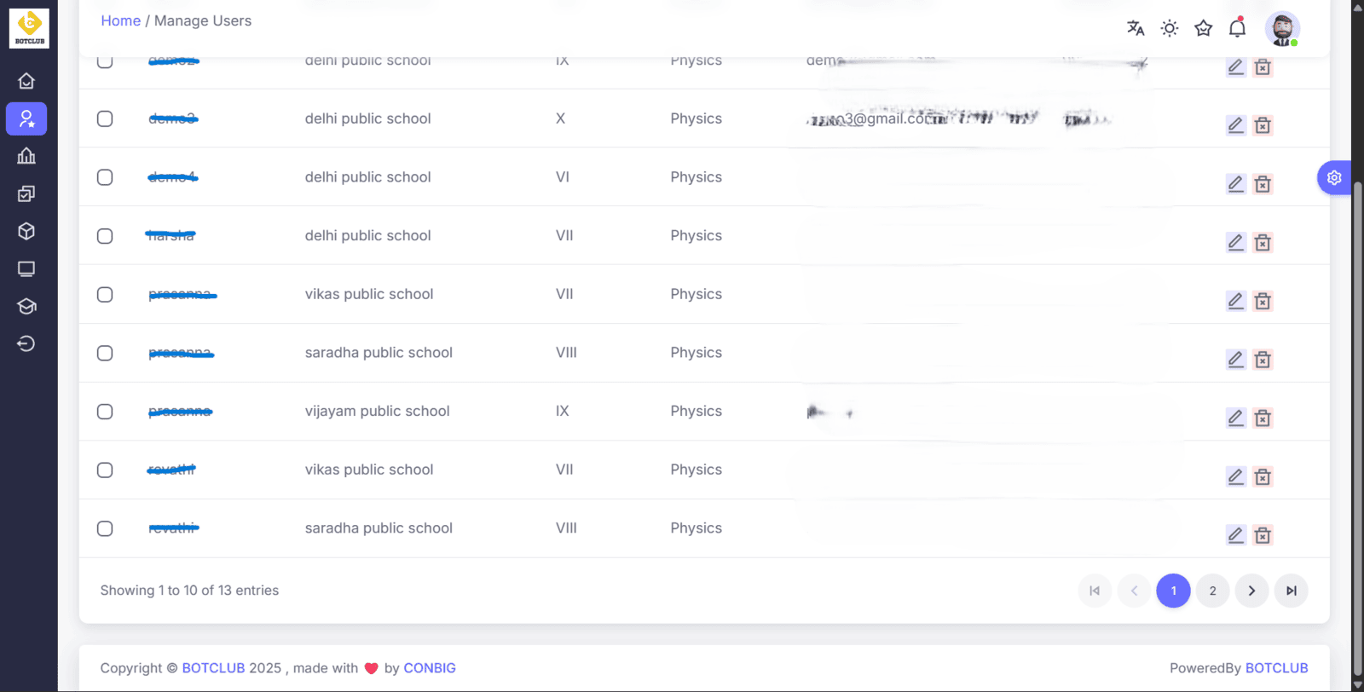Click the class "X" cell

click(x=560, y=118)
